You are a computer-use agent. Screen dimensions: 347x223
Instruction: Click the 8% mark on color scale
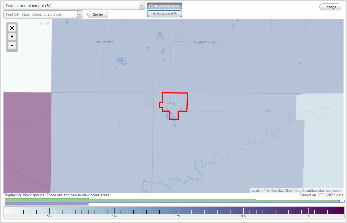point(243,216)
